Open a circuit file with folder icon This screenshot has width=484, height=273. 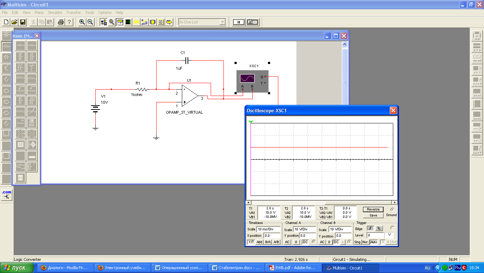coord(14,22)
